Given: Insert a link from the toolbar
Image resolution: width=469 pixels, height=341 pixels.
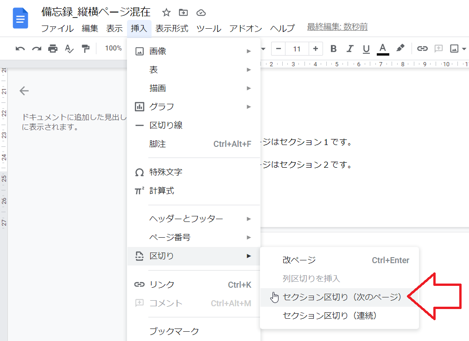Looking at the screenshot, I should (422, 49).
